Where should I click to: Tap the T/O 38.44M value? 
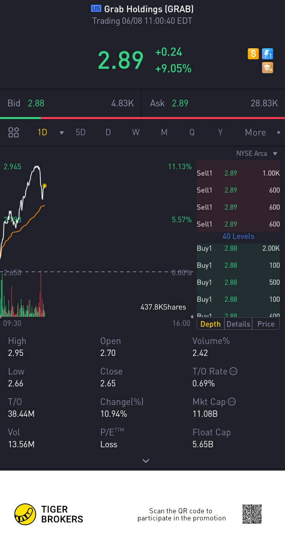click(21, 414)
